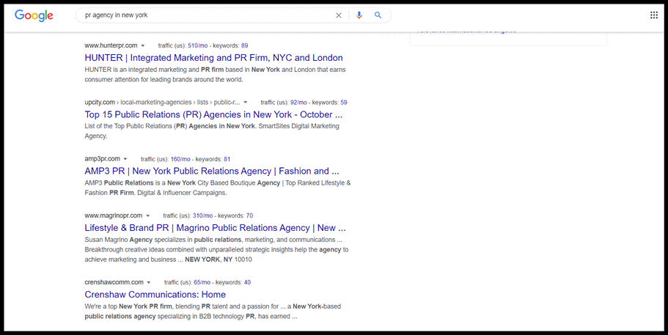The height and width of the screenshot is (335, 668).
Task: Clear the search box text
Action: click(339, 15)
